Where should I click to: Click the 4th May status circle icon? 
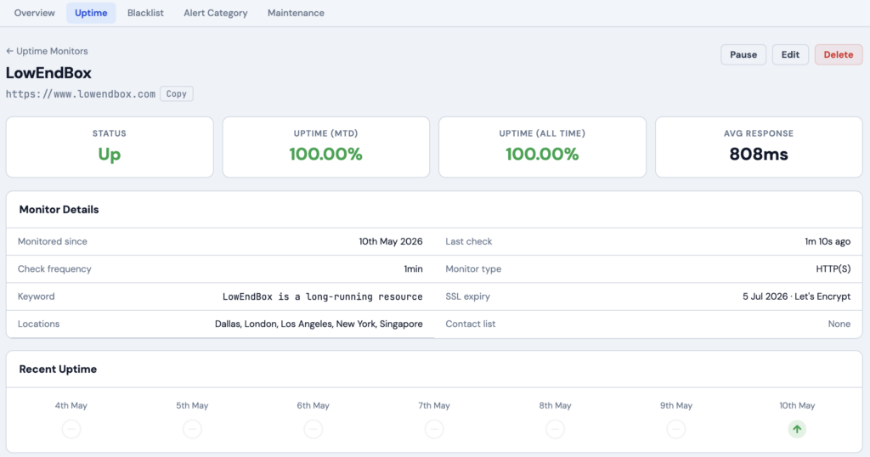(x=71, y=429)
